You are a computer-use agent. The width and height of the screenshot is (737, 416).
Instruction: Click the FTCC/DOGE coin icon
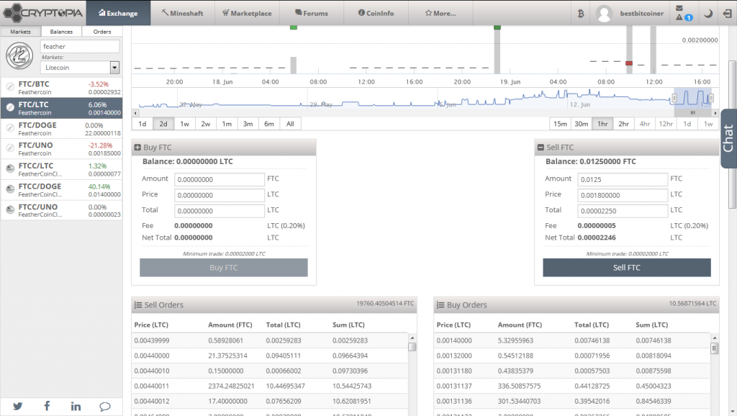pos(10,189)
